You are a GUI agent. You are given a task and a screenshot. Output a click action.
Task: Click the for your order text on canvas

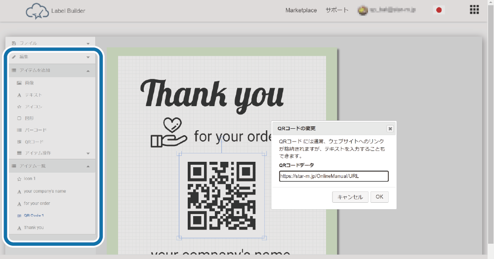[x=233, y=136]
